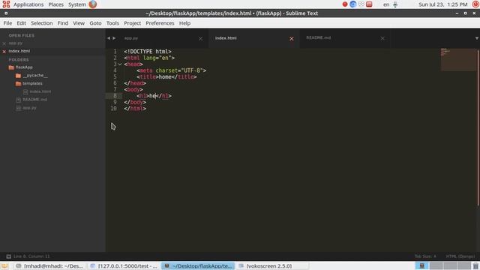The width and height of the screenshot is (480, 270).
Task: Switch to mhadi terminal taskbar window
Action: click(50, 265)
